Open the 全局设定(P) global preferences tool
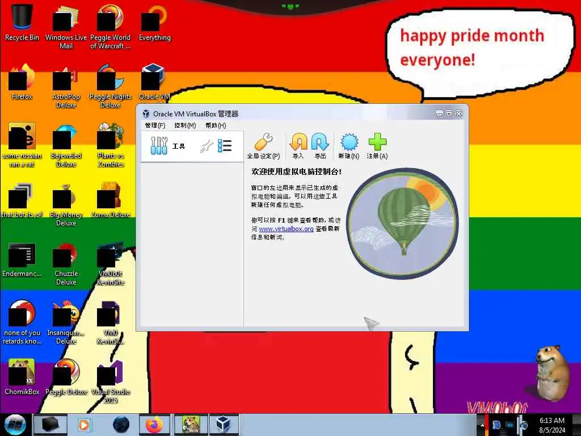 click(x=263, y=146)
